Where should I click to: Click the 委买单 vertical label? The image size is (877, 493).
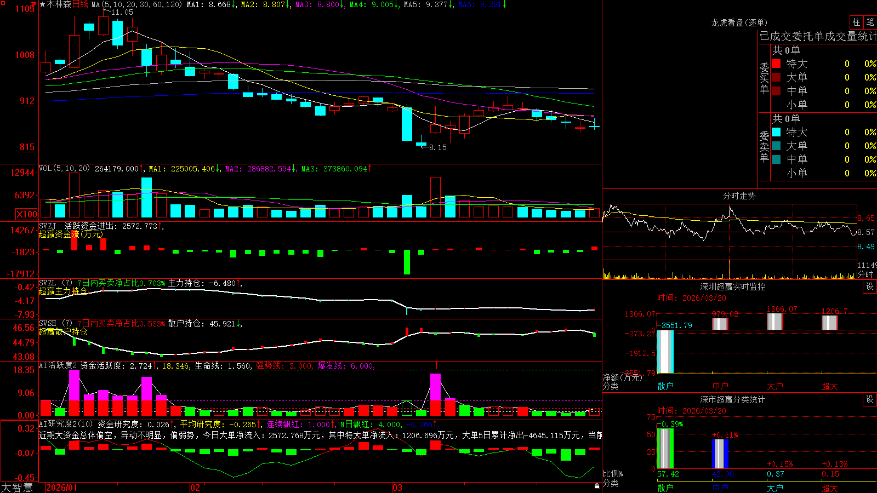(x=764, y=78)
